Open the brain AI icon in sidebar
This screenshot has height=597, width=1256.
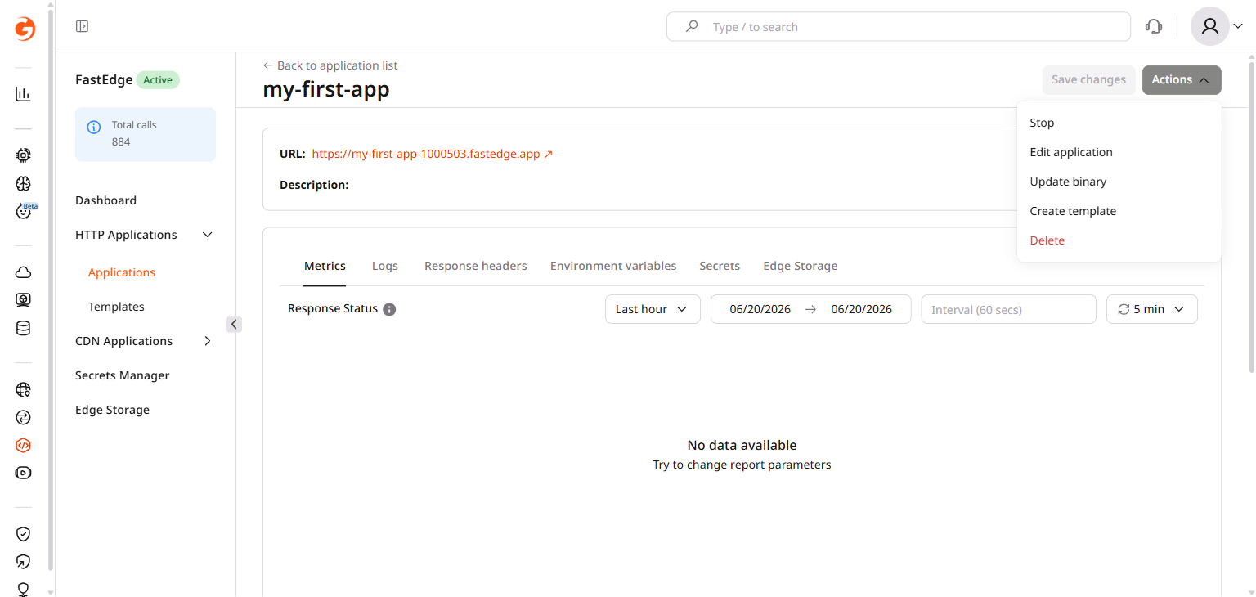[x=23, y=183]
